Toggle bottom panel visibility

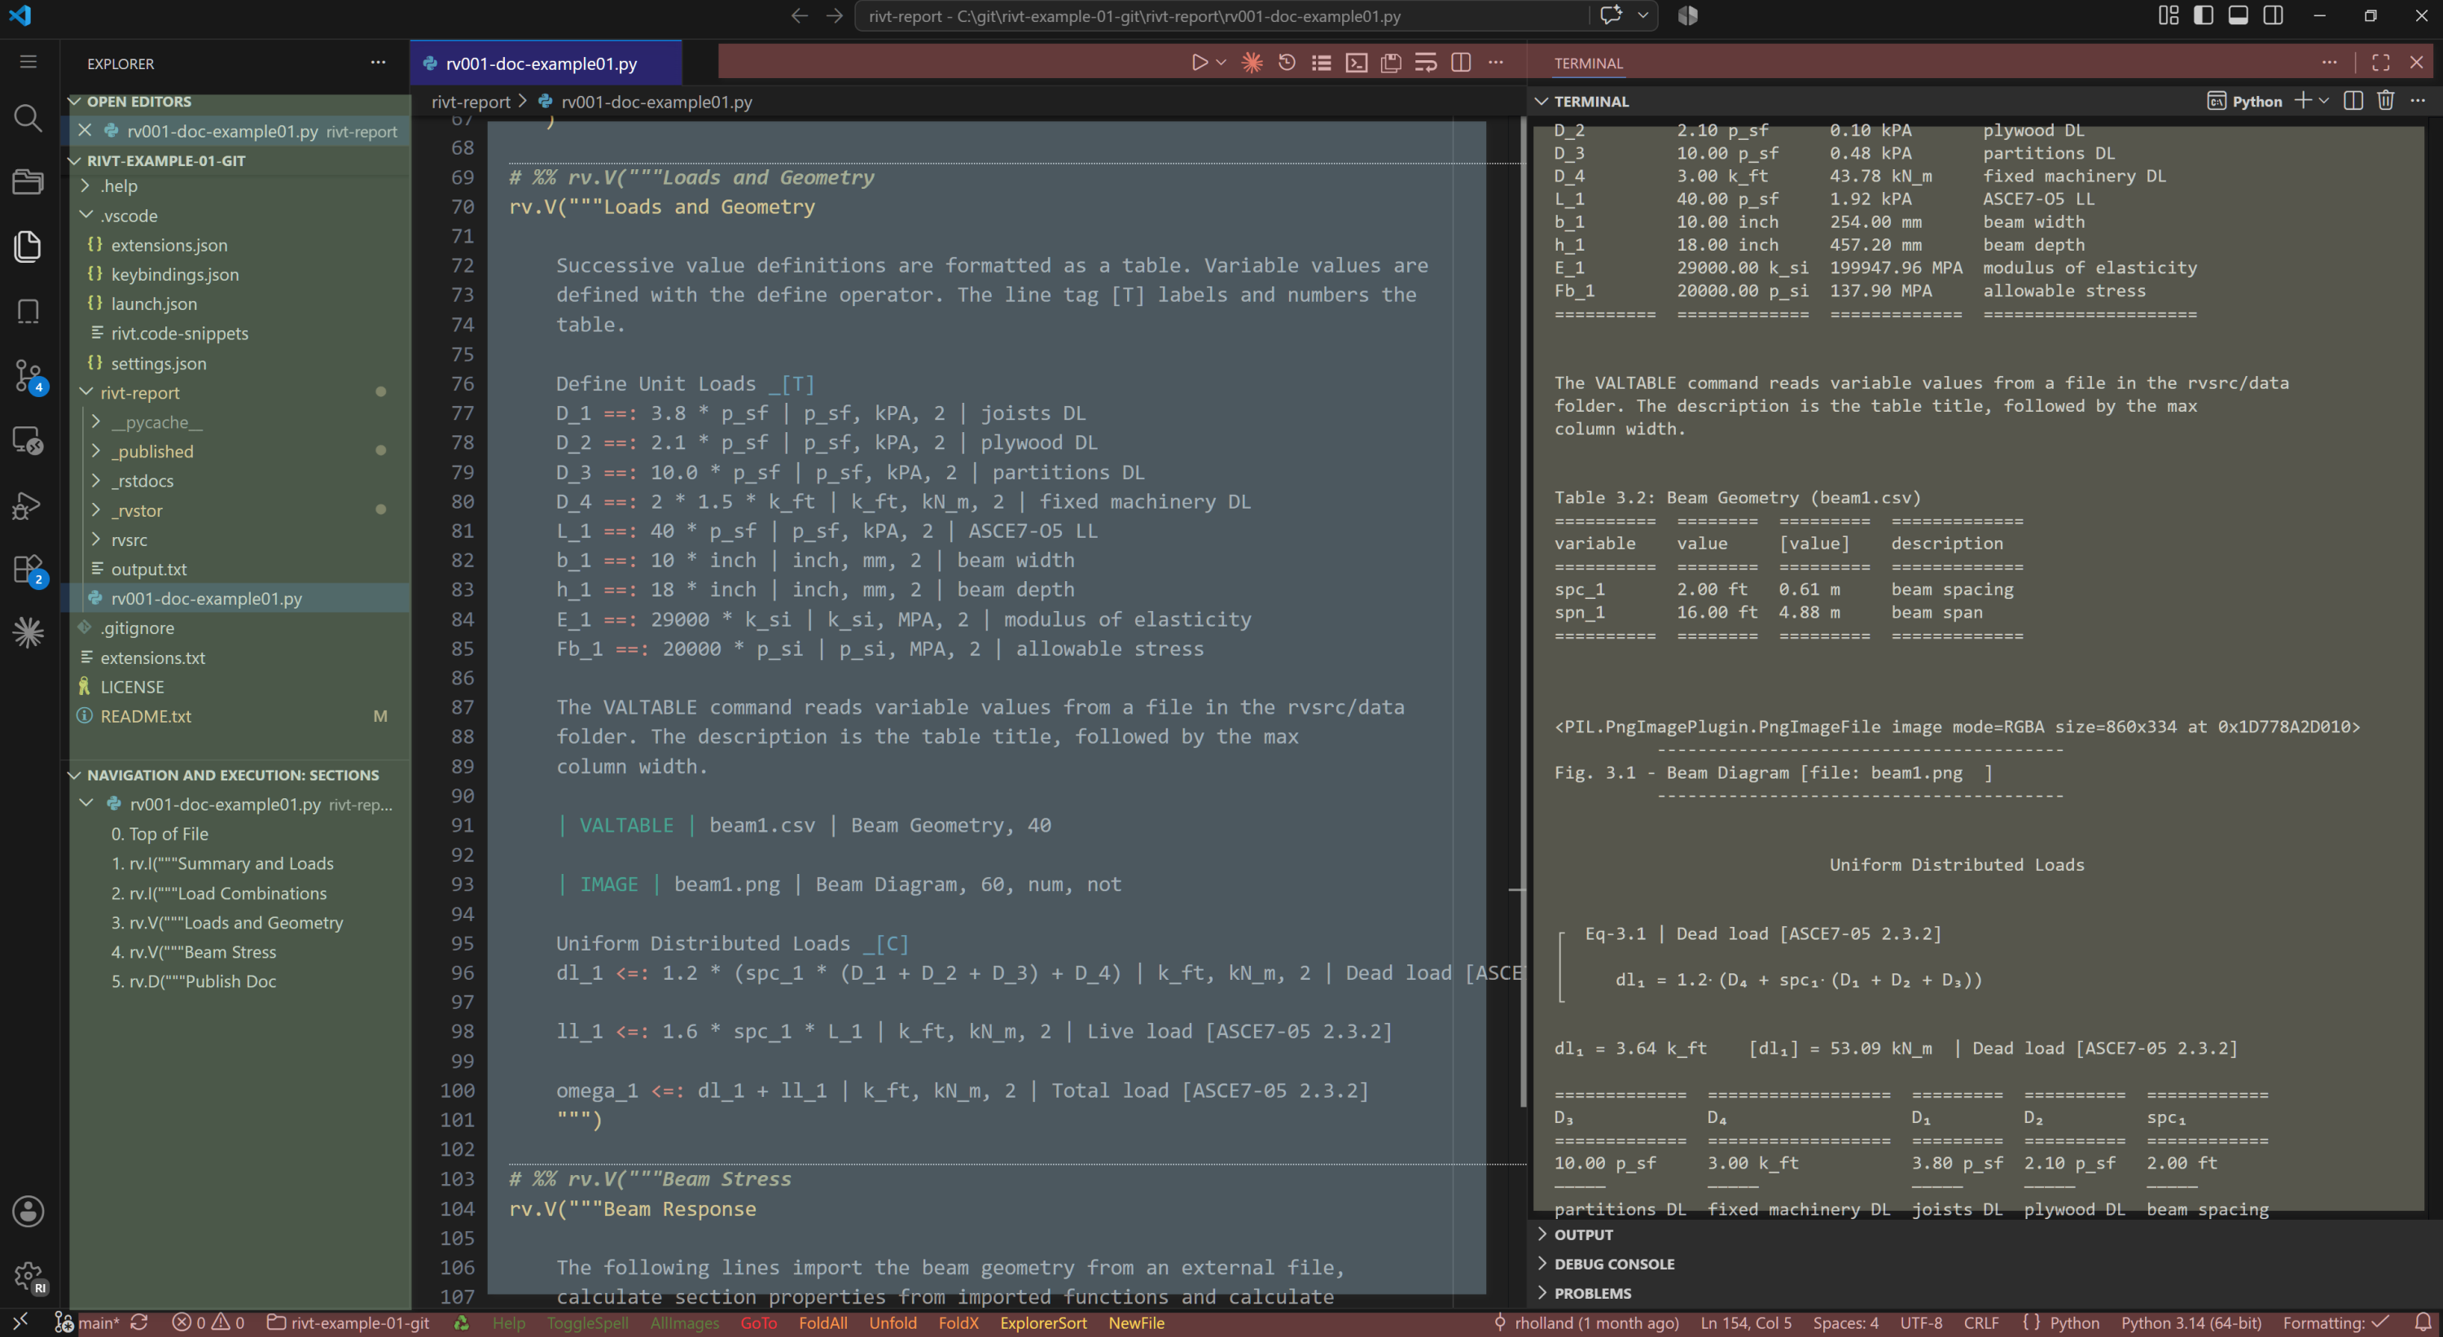coord(2238,15)
